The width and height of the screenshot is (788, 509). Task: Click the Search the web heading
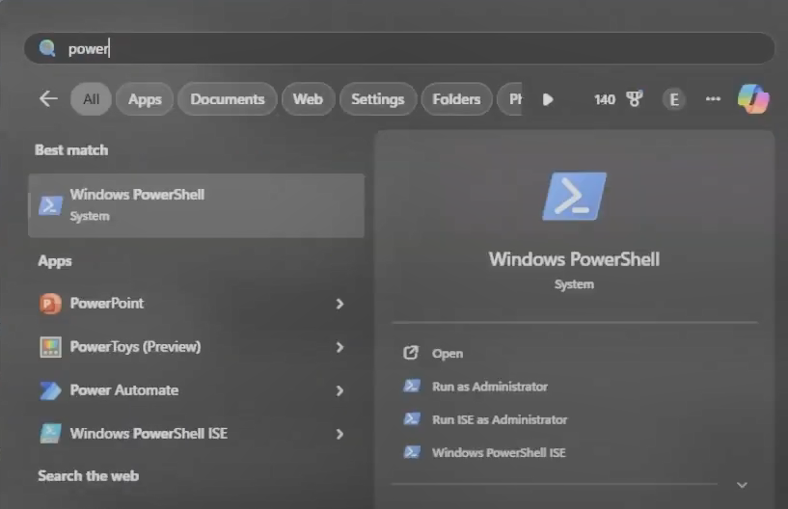(89, 476)
